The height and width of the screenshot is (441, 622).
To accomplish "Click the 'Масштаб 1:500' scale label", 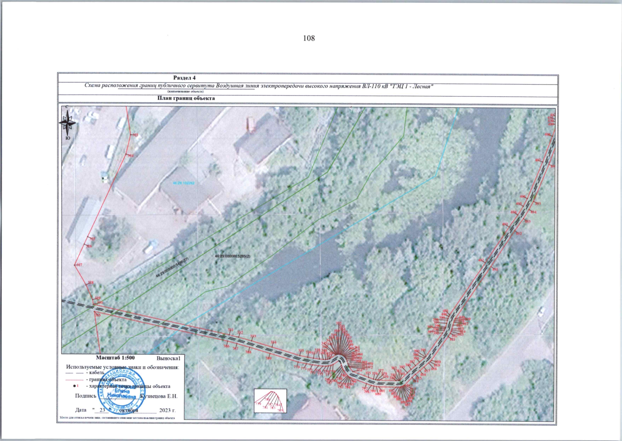I will pyautogui.click(x=115, y=358).
